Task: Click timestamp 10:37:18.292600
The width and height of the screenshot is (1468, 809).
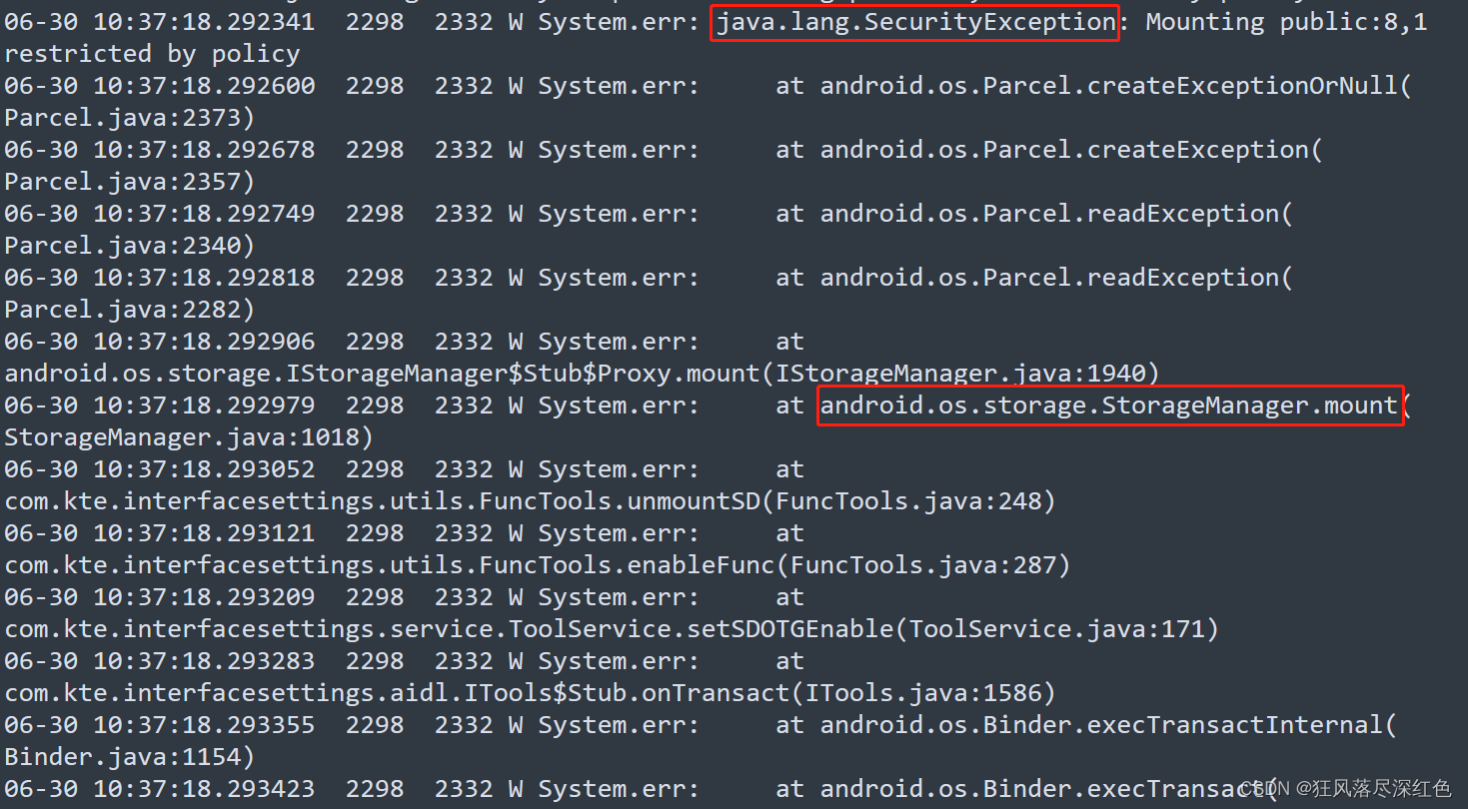Action: (x=204, y=86)
